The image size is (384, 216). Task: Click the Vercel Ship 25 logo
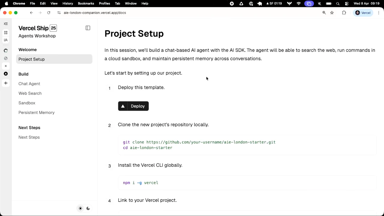(x=38, y=28)
